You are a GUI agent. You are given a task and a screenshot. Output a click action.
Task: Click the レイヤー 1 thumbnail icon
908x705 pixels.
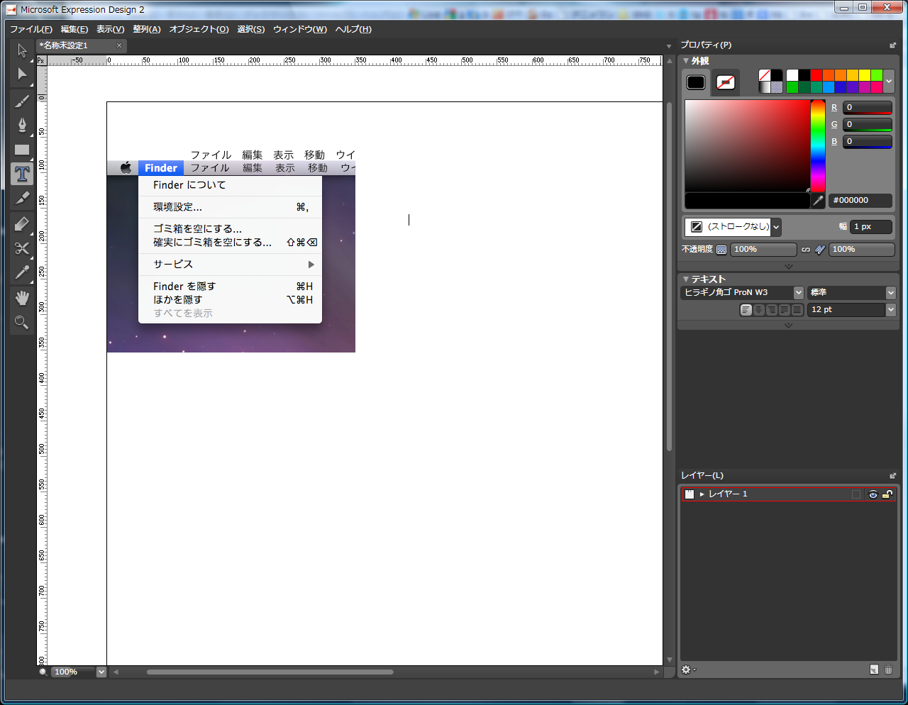click(x=690, y=494)
